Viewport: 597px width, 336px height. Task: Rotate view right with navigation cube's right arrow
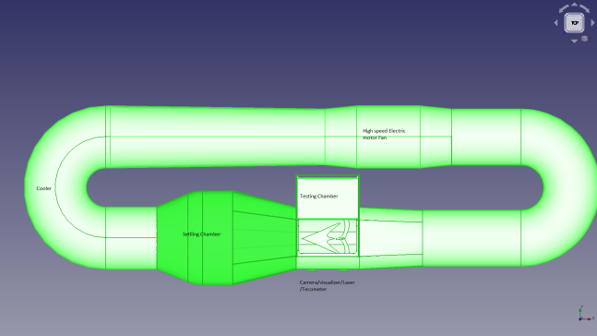pyautogui.click(x=592, y=23)
